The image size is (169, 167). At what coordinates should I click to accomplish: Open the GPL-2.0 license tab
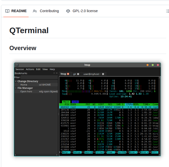[82, 11]
